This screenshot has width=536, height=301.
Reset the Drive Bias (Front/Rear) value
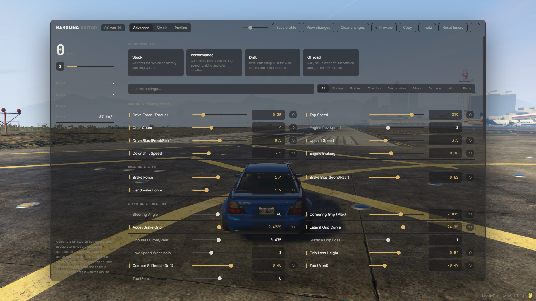click(293, 140)
